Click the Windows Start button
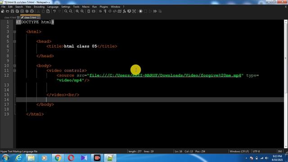Image resolution: width=288 pixels, height=162 pixels. tap(5, 158)
